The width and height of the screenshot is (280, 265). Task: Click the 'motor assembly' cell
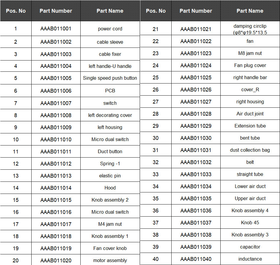point(110,260)
